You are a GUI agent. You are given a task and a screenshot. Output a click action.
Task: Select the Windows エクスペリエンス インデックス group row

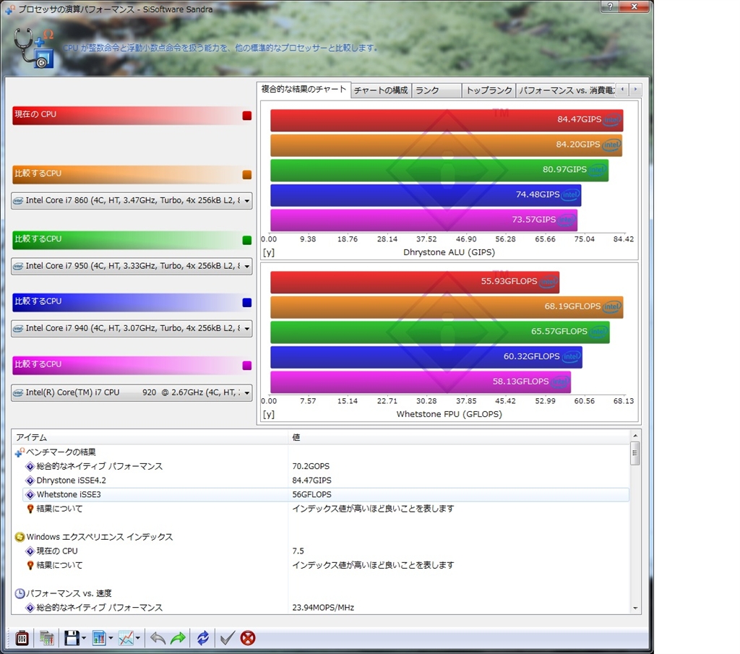click(321, 537)
